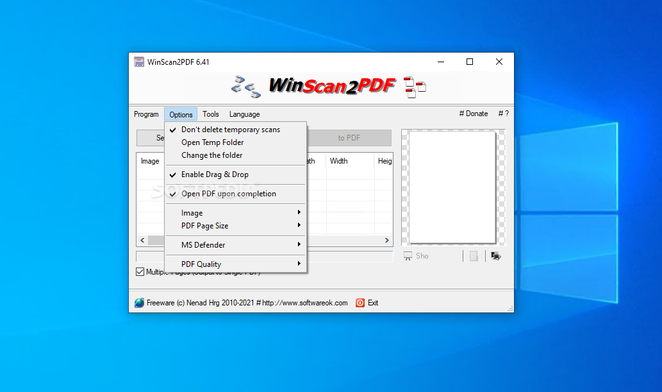
Task: Click the # Donate link
Action: click(474, 114)
